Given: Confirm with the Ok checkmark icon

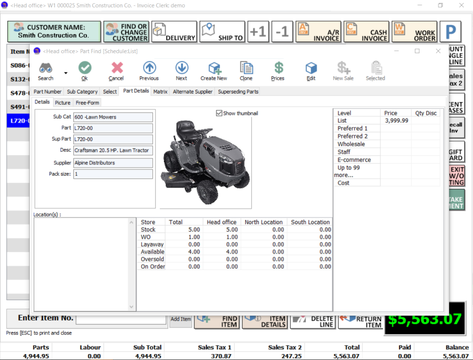Looking at the screenshot, I should click(85, 68).
